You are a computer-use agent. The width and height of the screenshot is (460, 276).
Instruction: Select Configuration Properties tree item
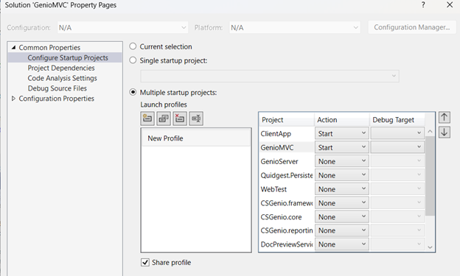[x=56, y=99]
